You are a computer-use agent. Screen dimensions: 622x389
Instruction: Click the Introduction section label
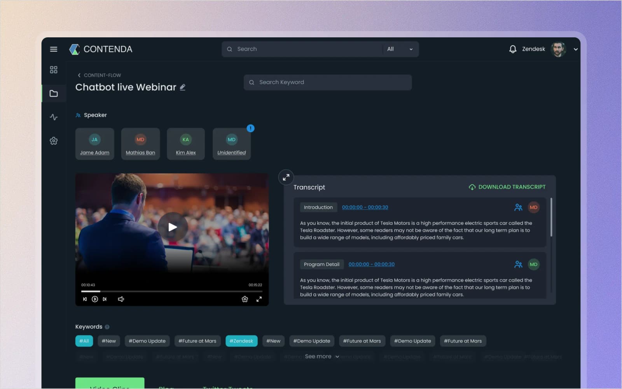click(x=318, y=207)
